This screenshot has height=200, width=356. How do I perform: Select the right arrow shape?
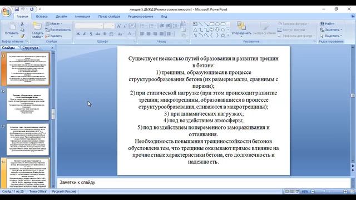212,29
